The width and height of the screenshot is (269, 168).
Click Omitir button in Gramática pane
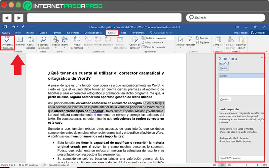point(224,68)
